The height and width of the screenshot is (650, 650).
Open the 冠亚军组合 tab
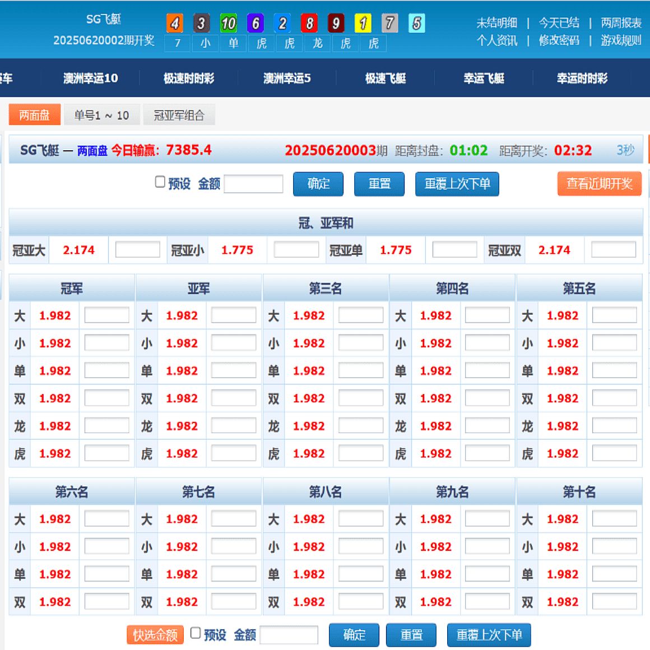click(x=179, y=114)
